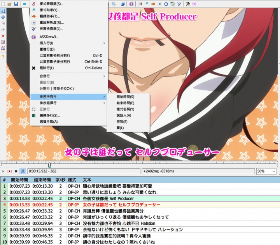Click the +2402ms; -6518ms offset field
The width and height of the screenshot is (280, 245).
[x=198, y=171]
